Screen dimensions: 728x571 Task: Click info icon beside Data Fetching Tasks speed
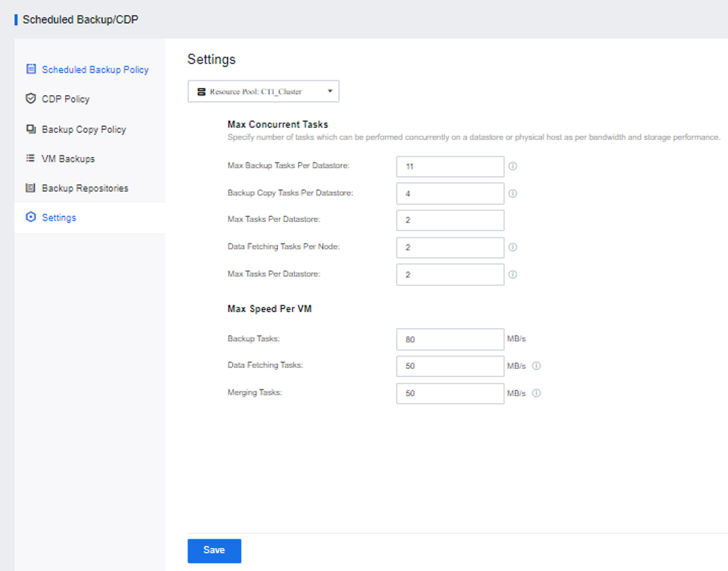pos(536,366)
